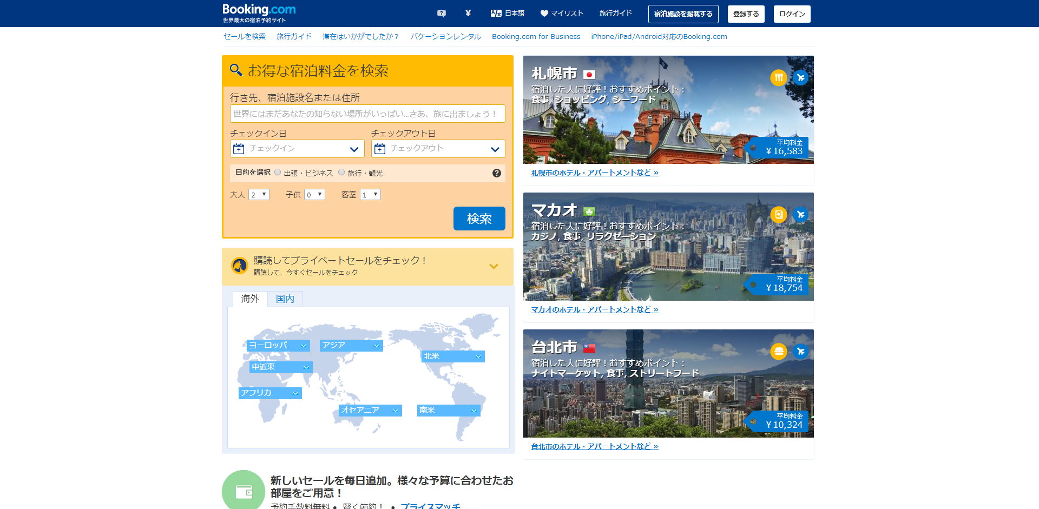Open 台北市のホテル・アパートメントなど link
The height and width of the screenshot is (509, 1039).
(594, 446)
